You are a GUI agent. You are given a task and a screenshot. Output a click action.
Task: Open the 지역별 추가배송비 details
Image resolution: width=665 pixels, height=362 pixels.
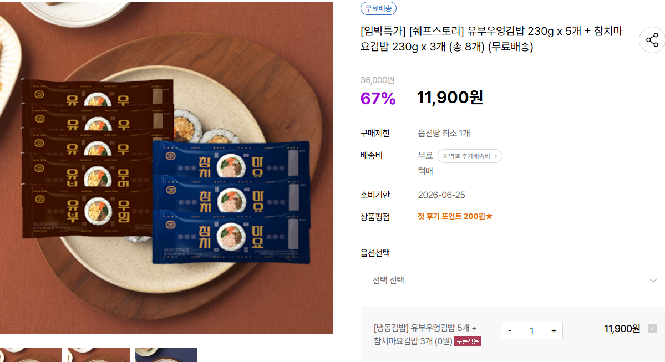tap(470, 156)
